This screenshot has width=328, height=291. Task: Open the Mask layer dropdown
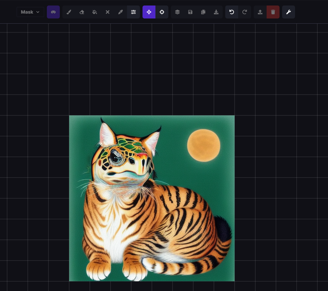click(30, 12)
